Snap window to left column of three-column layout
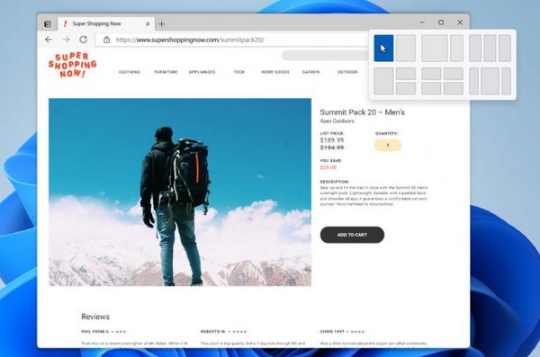This screenshot has width=540, height=357. 475,49
